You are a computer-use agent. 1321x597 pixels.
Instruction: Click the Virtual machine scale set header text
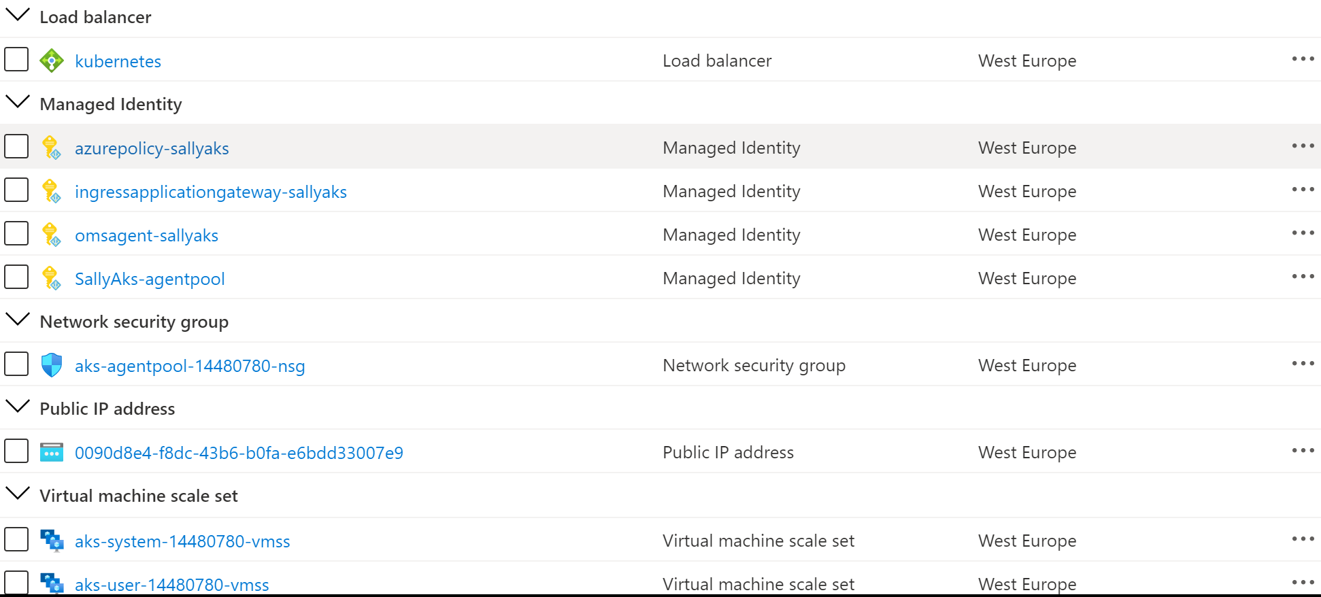tap(139, 496)
